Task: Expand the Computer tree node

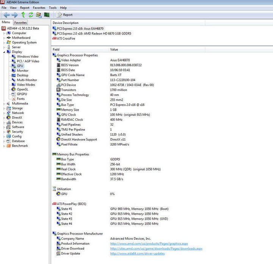Action: (4, 33)
